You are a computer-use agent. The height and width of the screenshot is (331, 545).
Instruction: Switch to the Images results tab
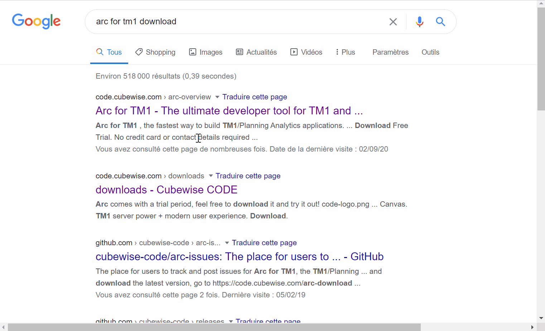coord(206,52)
